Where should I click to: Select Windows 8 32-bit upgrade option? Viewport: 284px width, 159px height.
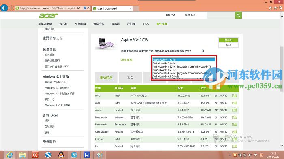(184, 66)
